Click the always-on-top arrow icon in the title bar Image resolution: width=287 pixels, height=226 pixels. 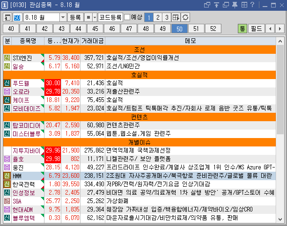point(216,5)
